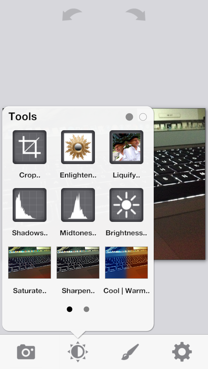Open the Brightness sun tool
The height and width of the screenshot is (369, 208).
126,205
